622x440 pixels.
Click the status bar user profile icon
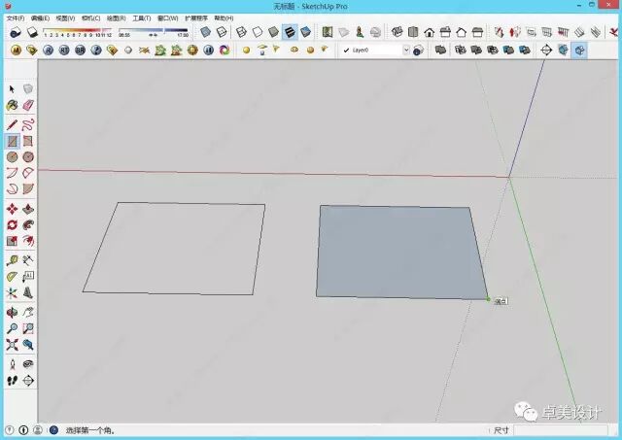(x=38, y=430)
